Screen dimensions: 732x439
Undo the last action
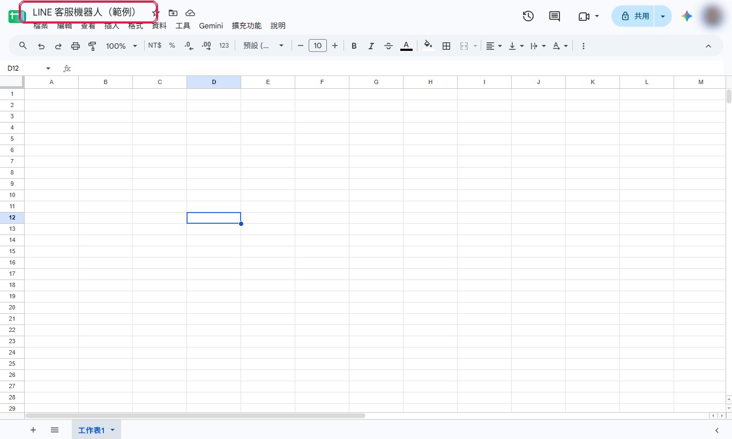pos(41,46)
